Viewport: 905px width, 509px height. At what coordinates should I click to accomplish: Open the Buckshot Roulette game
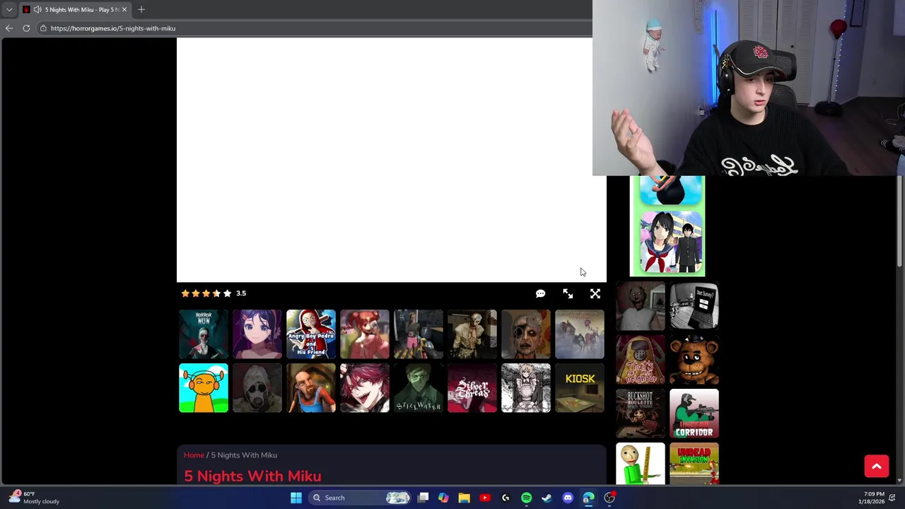[641, 414]
